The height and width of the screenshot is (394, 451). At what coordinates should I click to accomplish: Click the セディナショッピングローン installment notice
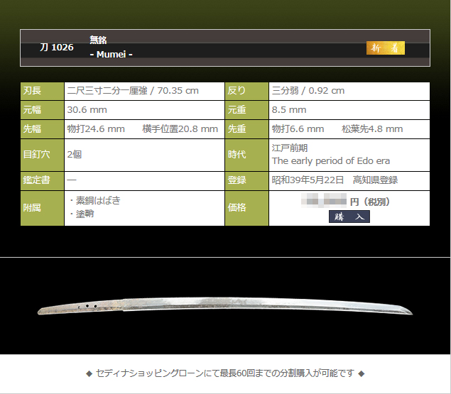225,373
